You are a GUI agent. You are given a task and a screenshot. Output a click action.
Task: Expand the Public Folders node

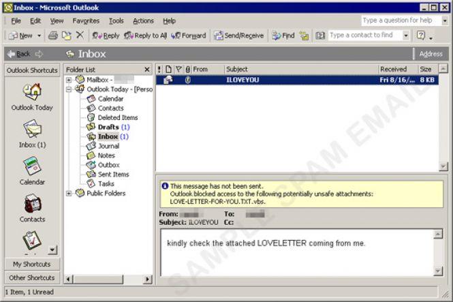point(69,194)
